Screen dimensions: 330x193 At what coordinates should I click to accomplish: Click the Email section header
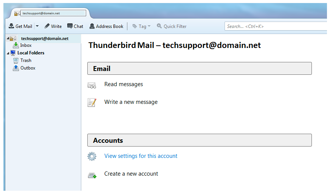[x=200, y=68]
